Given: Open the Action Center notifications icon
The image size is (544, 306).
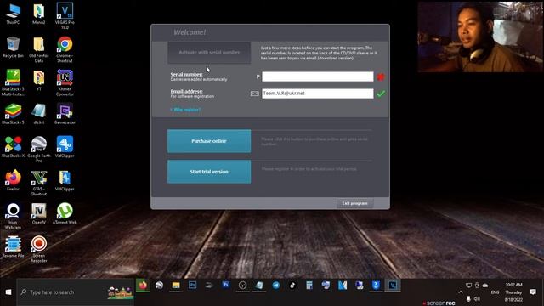Looking at the screenshot, I should coord(533,292).
